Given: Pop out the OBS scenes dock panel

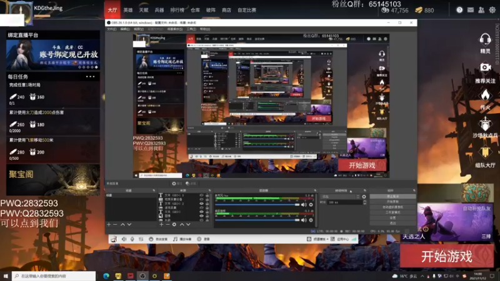Looking at the screenshot, I should tap(154, 190).
